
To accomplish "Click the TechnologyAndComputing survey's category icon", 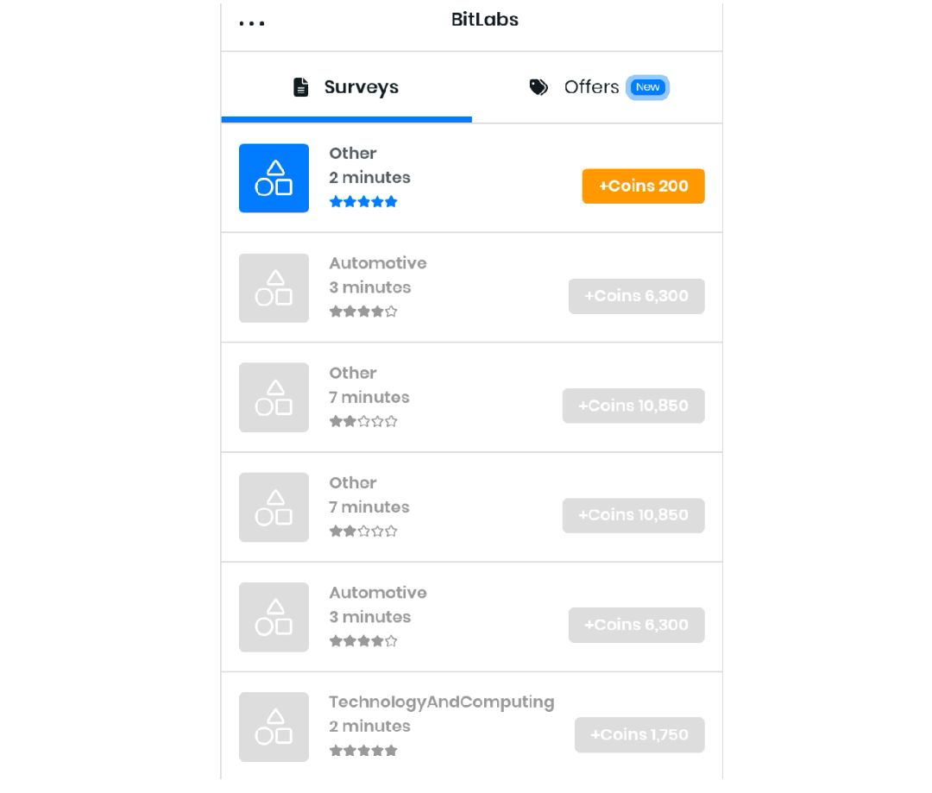I will (x=274, y=727).
